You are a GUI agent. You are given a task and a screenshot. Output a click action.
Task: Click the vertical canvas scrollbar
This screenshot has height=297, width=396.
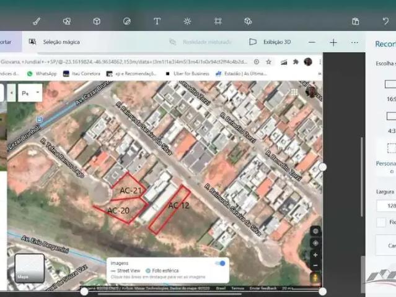363,176
